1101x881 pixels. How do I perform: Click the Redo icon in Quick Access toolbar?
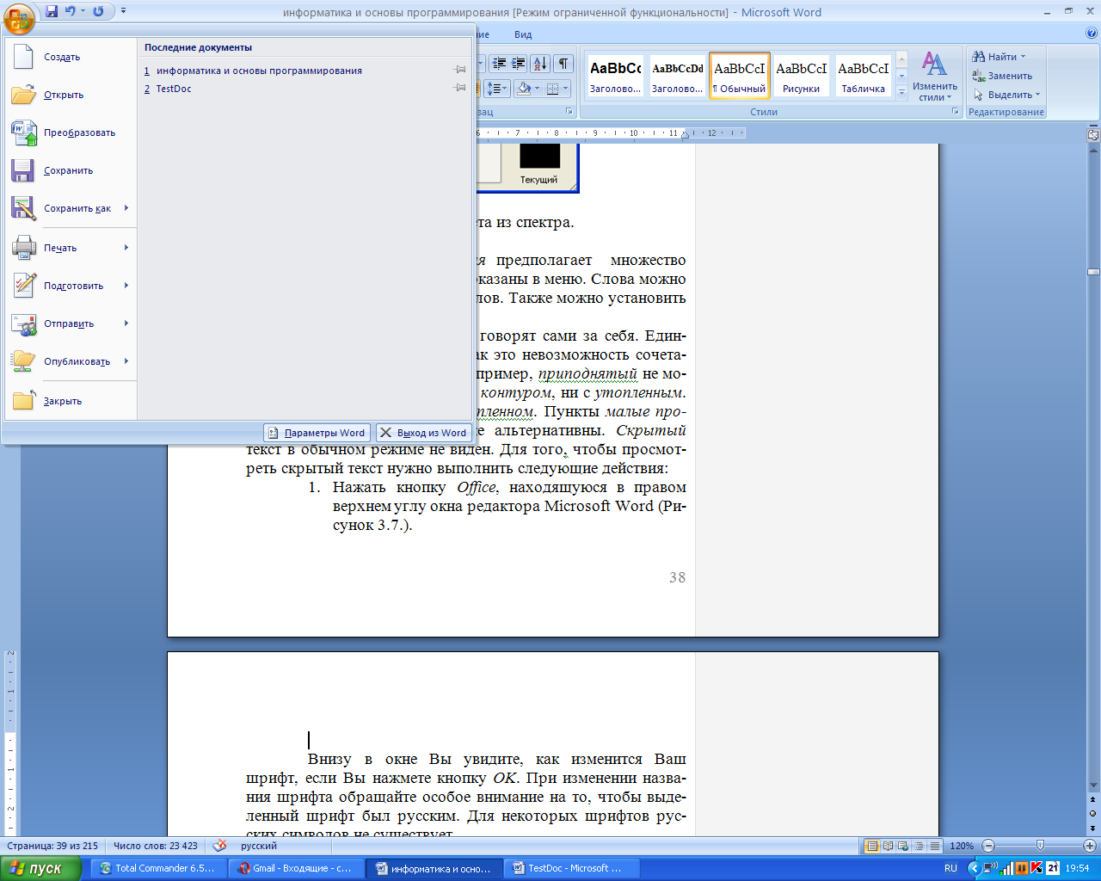click(x=98, y=11)
